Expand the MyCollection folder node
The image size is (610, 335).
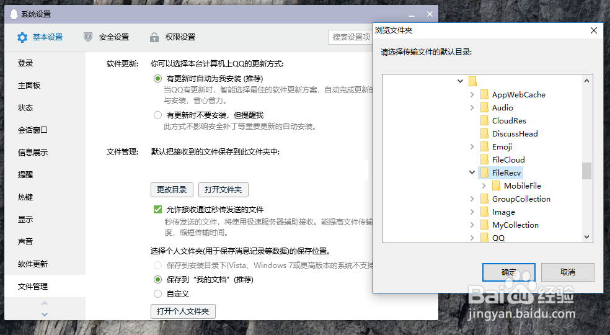click(472, 225)
